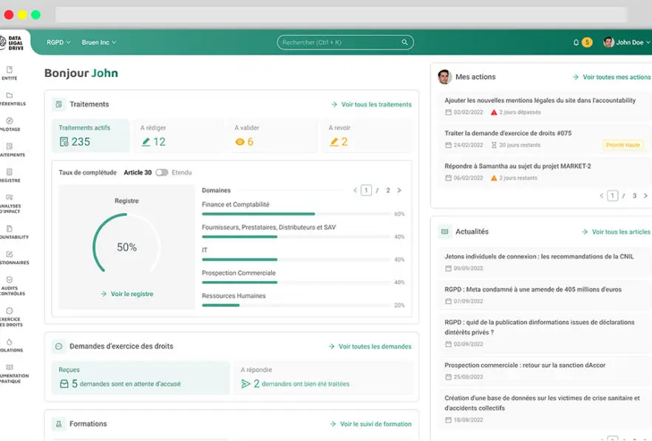Open the Violations section in the sidebar
Image resolution: width=652 pixels, height=441 pixels.
[x=9, y=340]
